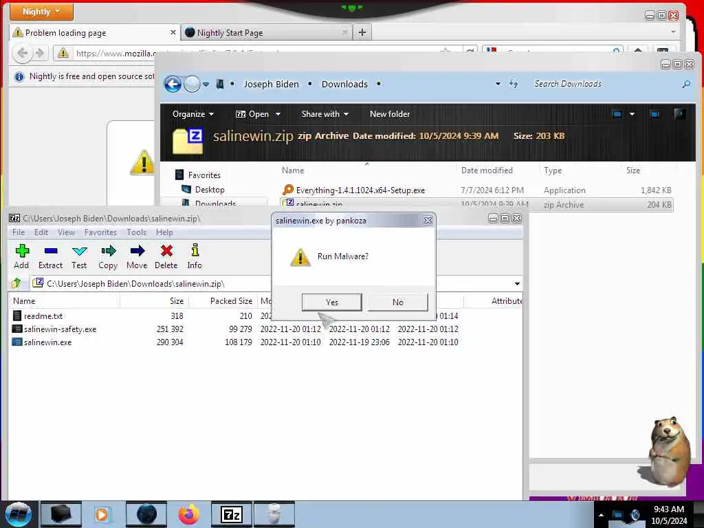Viewport: 704px width, 528px height.
Task: Click Downloads in Explorer breadcrumb
Action: pyautogui.click(x=344, y=84)
